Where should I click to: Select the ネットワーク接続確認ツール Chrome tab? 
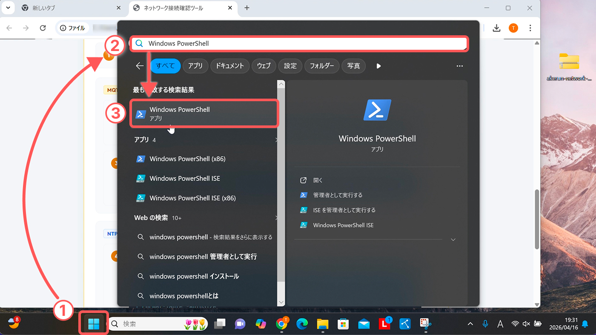[183, 8]
